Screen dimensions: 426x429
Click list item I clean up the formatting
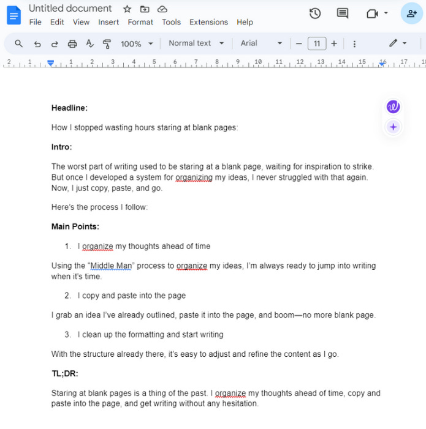click(x=150, y=335)
